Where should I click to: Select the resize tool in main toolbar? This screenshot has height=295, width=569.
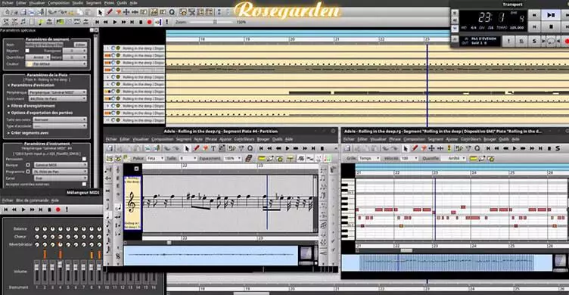pyautogui.click(x=135, y=12)
